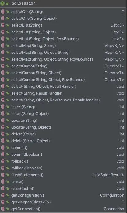This screenshot has width=127, height=213.
Task: Select getConfiguration() method row
Action: pos(63,195)
